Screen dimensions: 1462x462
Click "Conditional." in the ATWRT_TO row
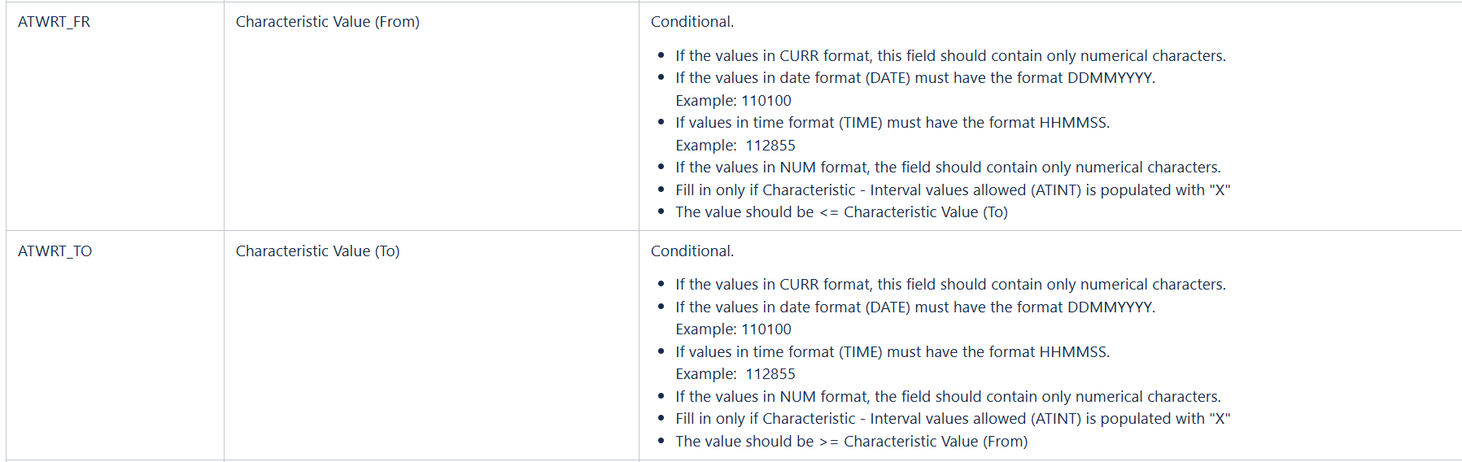click(692, 251)
